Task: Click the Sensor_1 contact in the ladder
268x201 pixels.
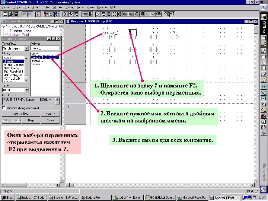Action: (x=112, y=37)
